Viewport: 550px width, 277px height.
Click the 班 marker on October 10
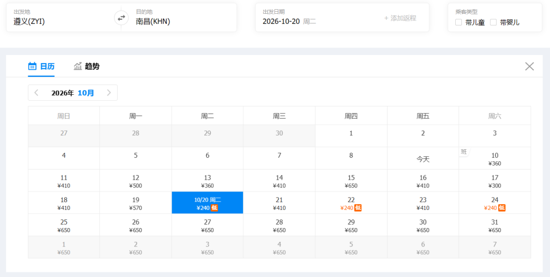(464, 152)
